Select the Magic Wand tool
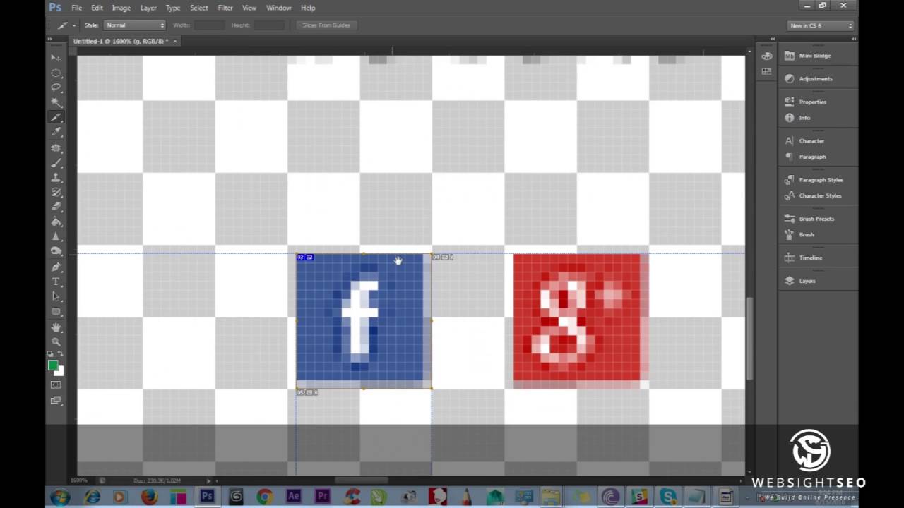 click(x=56, y=102)
